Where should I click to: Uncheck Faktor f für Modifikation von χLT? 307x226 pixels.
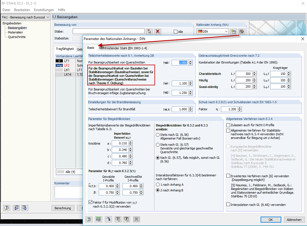coord(91,202)
